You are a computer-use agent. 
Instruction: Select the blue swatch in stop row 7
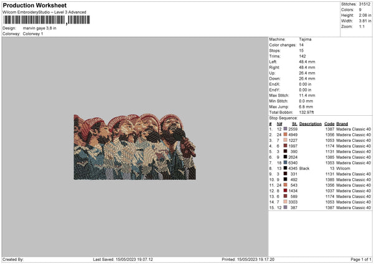point(285,163)
